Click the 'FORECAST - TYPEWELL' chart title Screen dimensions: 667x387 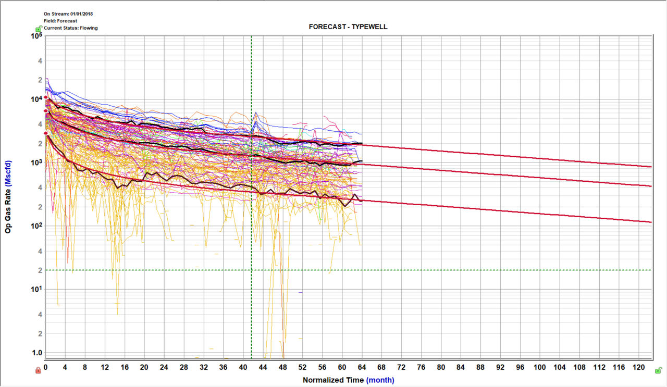click(348, 27)
